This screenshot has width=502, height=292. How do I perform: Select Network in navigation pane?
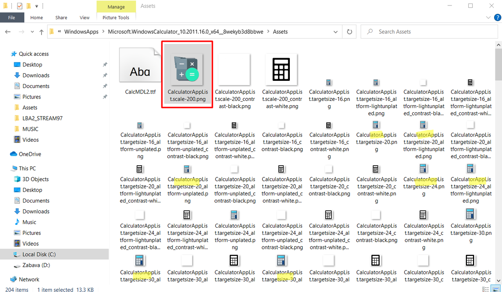[x=29, y=279]
